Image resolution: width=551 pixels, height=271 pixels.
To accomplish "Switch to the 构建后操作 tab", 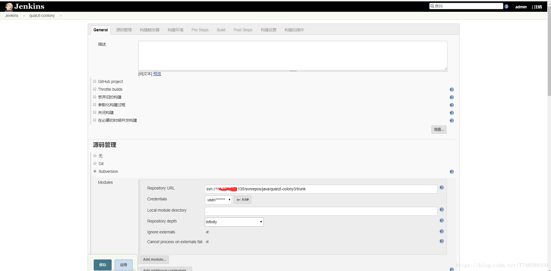I will click(294, 30).
